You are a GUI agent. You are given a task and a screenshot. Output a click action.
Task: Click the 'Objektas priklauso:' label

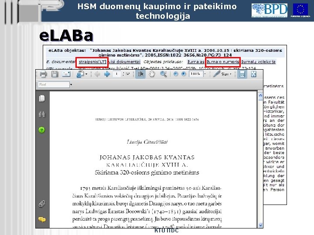coord(163,62)
